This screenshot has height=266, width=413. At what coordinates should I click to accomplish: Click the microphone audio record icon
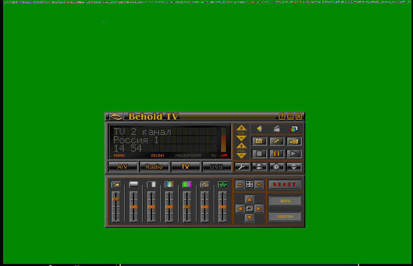(x=277, y=141)
